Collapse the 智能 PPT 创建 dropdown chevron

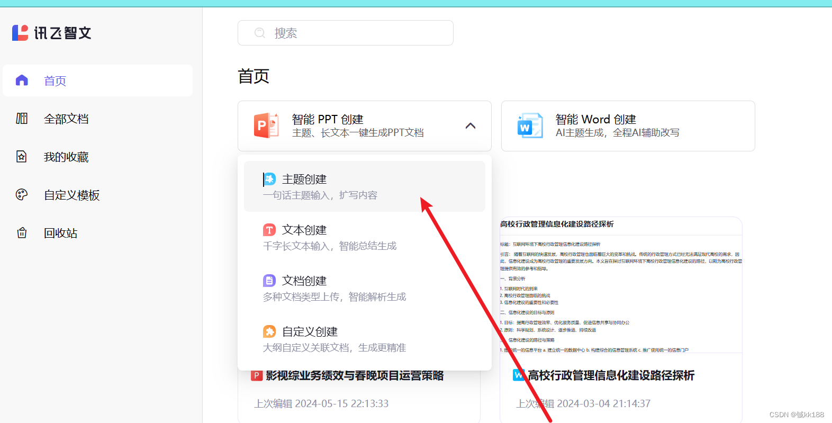click(471, 126)
